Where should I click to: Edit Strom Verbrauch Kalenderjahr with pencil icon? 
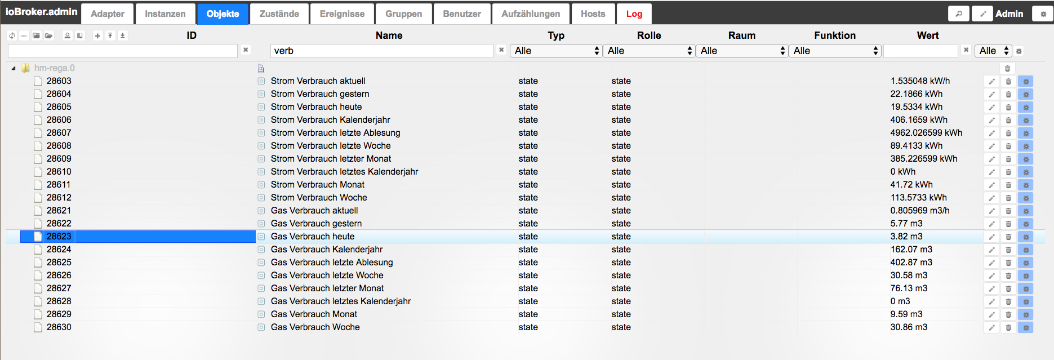pyautogui.click(x=991, y=120)
